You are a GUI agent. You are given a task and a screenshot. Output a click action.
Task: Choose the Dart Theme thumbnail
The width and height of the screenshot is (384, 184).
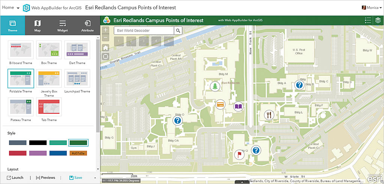click(x=77, y=50)
